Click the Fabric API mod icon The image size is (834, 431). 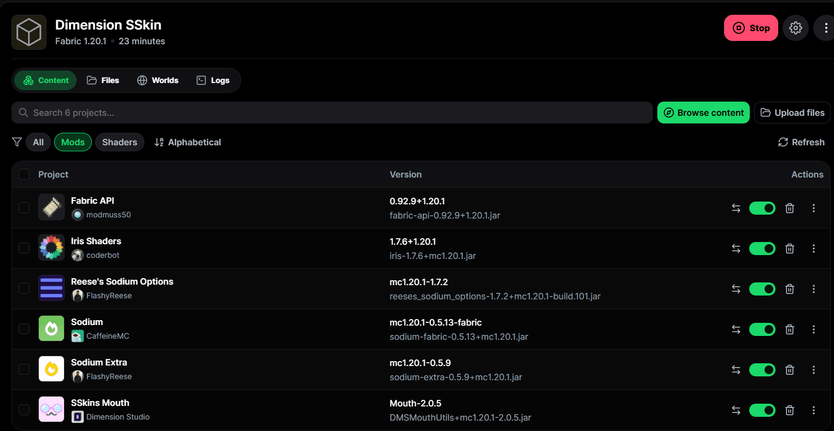tap(51, 208)
